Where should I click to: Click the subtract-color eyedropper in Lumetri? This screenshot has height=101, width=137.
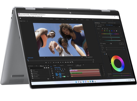107,29
